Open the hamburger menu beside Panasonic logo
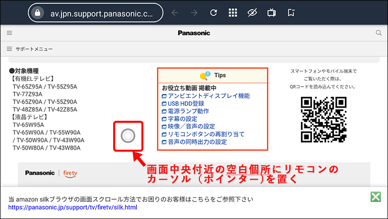Screen dimensions: 388x219 [9, 33]
